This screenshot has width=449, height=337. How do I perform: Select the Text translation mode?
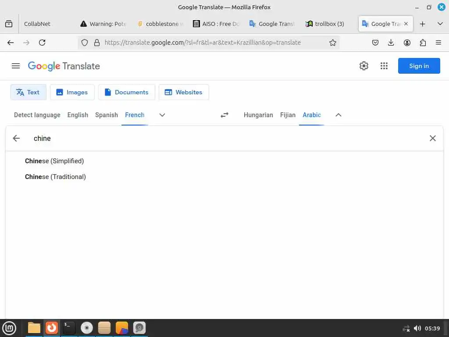click(29, 92)
